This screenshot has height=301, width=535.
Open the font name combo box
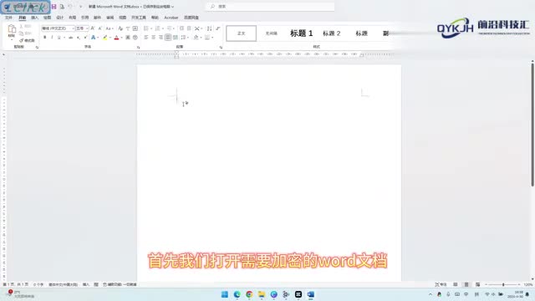pyautogui.click(x=58, y=28)
